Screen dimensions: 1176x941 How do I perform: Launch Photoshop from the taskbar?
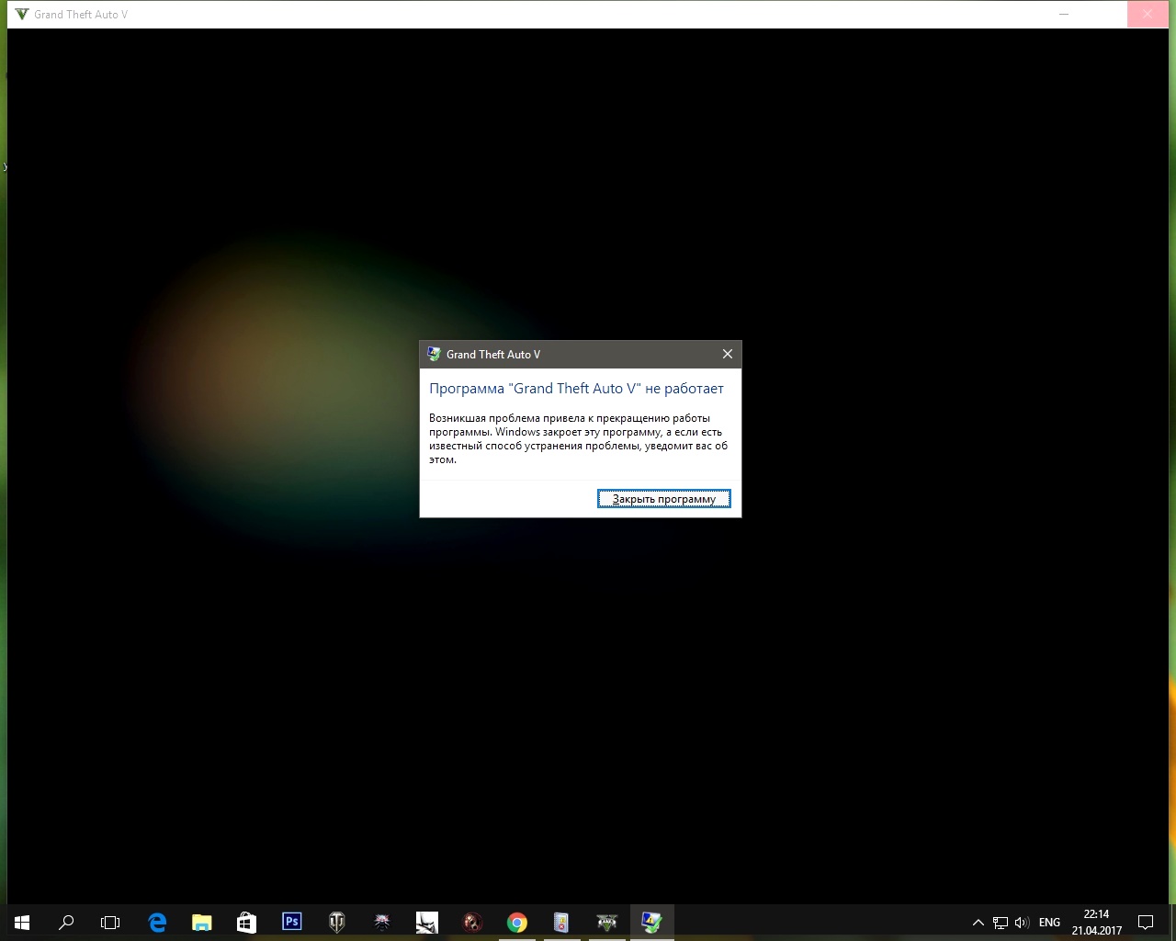pyautogui.click(x=292, y=922)
